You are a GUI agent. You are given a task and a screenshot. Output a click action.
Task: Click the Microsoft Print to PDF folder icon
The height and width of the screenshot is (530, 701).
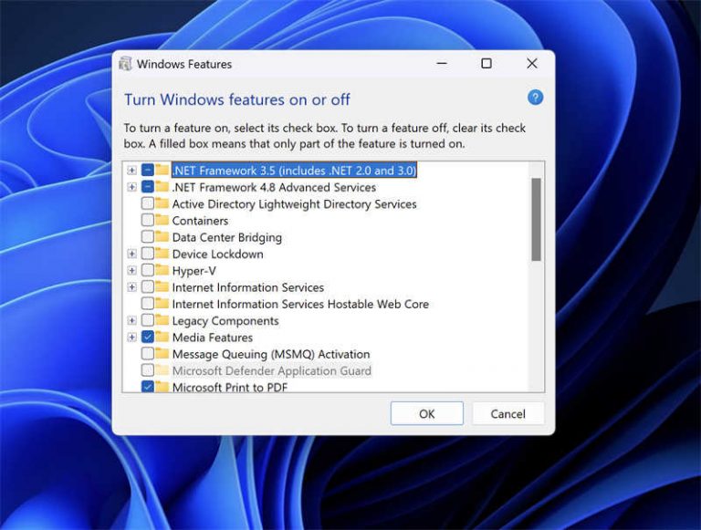tap(162, 387)
